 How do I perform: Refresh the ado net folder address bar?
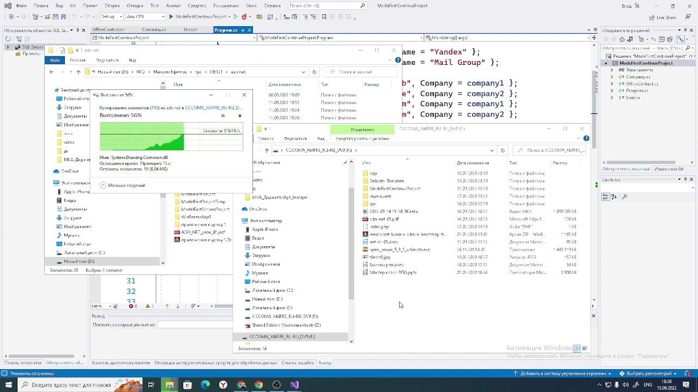click(314, 72)
